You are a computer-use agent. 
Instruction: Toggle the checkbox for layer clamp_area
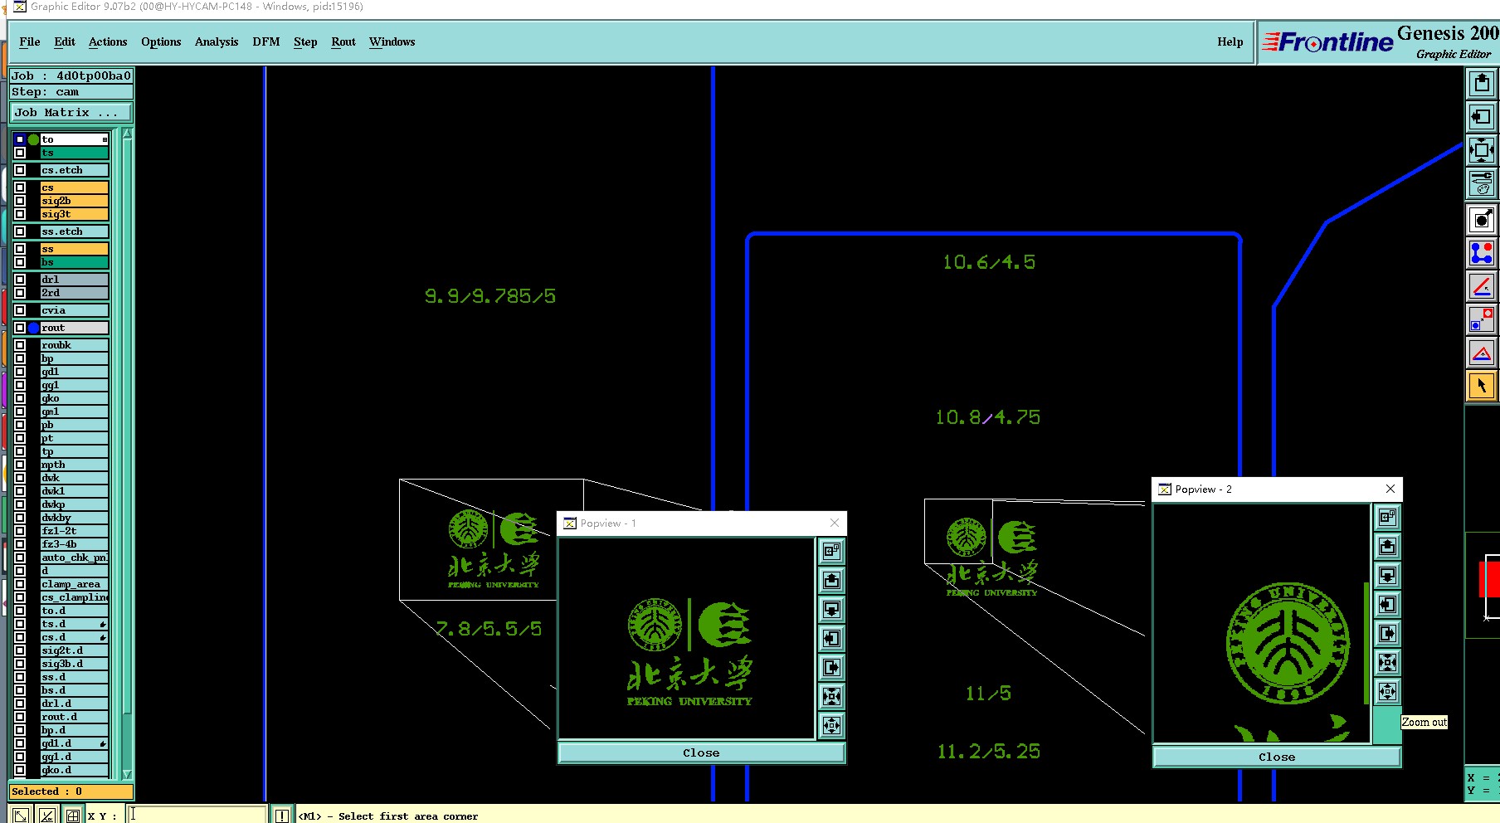(x=20, y=584)
